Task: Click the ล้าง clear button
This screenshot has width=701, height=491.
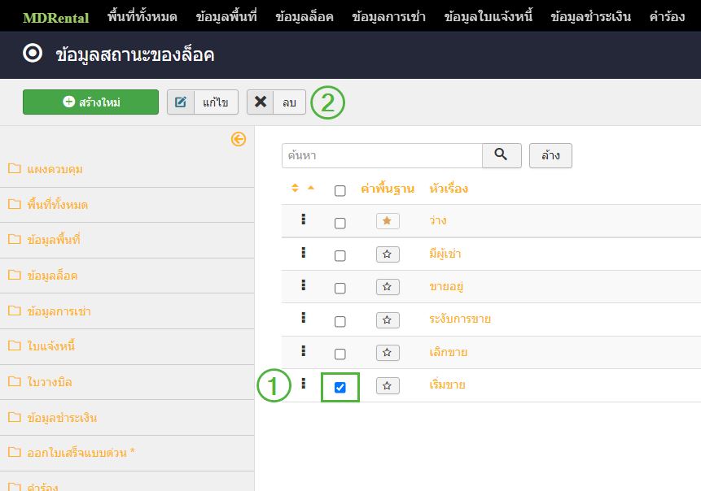Action: [550, 155]
